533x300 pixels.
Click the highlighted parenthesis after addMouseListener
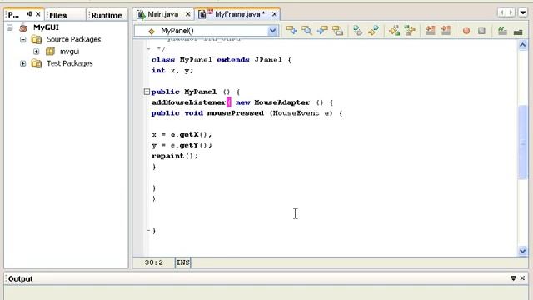click(x=229, y=102)
